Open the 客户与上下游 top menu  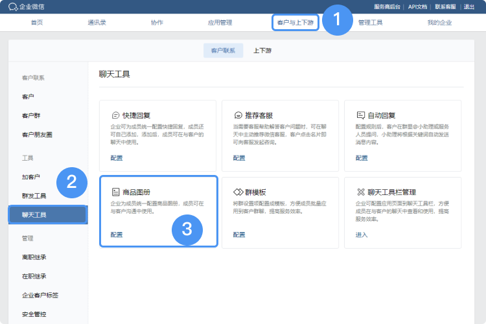tap(295, 23)
